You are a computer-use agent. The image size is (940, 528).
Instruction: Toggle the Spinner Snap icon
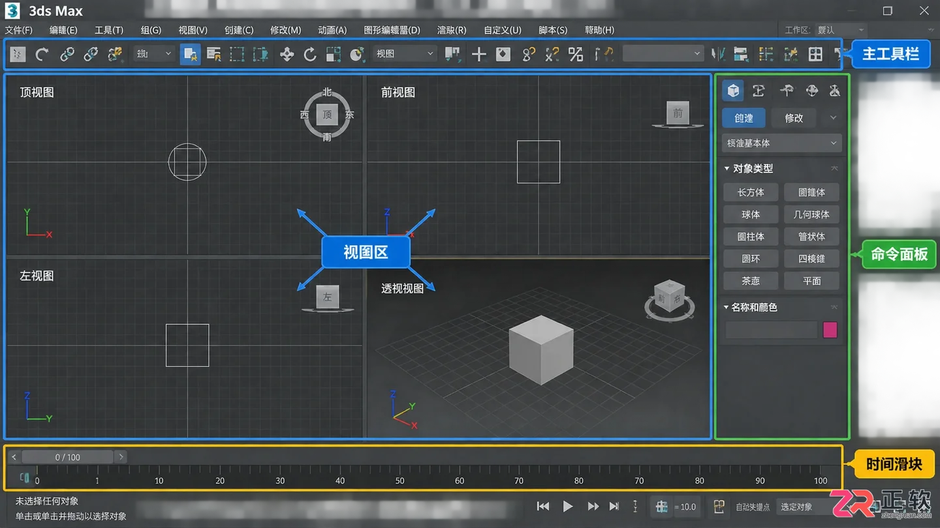(x=604, y=54)
